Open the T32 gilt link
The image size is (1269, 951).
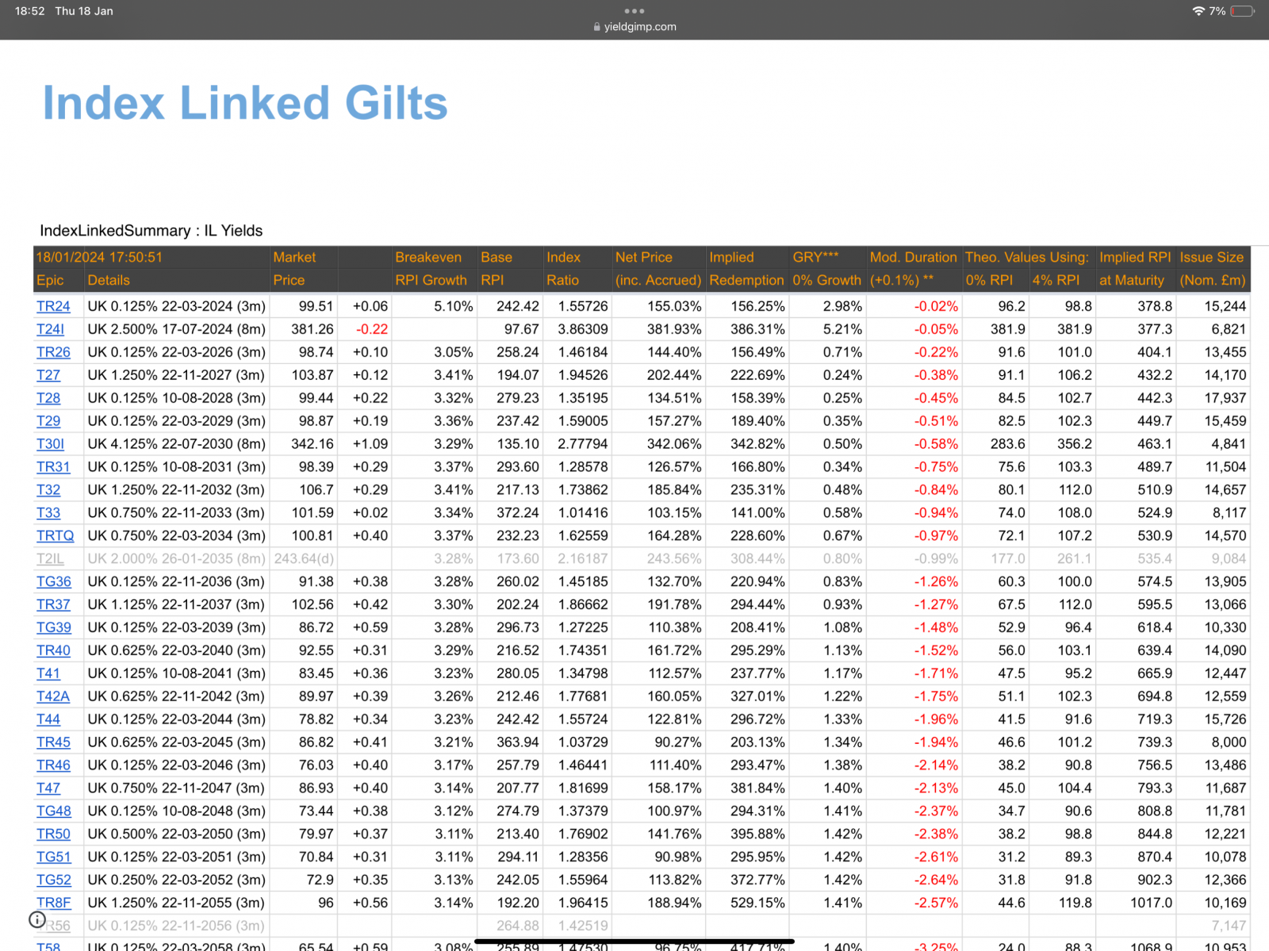click(48, 490)
